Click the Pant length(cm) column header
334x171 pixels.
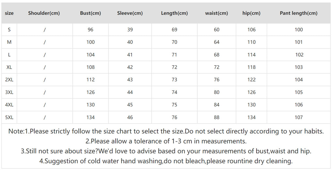coord(298,13)
